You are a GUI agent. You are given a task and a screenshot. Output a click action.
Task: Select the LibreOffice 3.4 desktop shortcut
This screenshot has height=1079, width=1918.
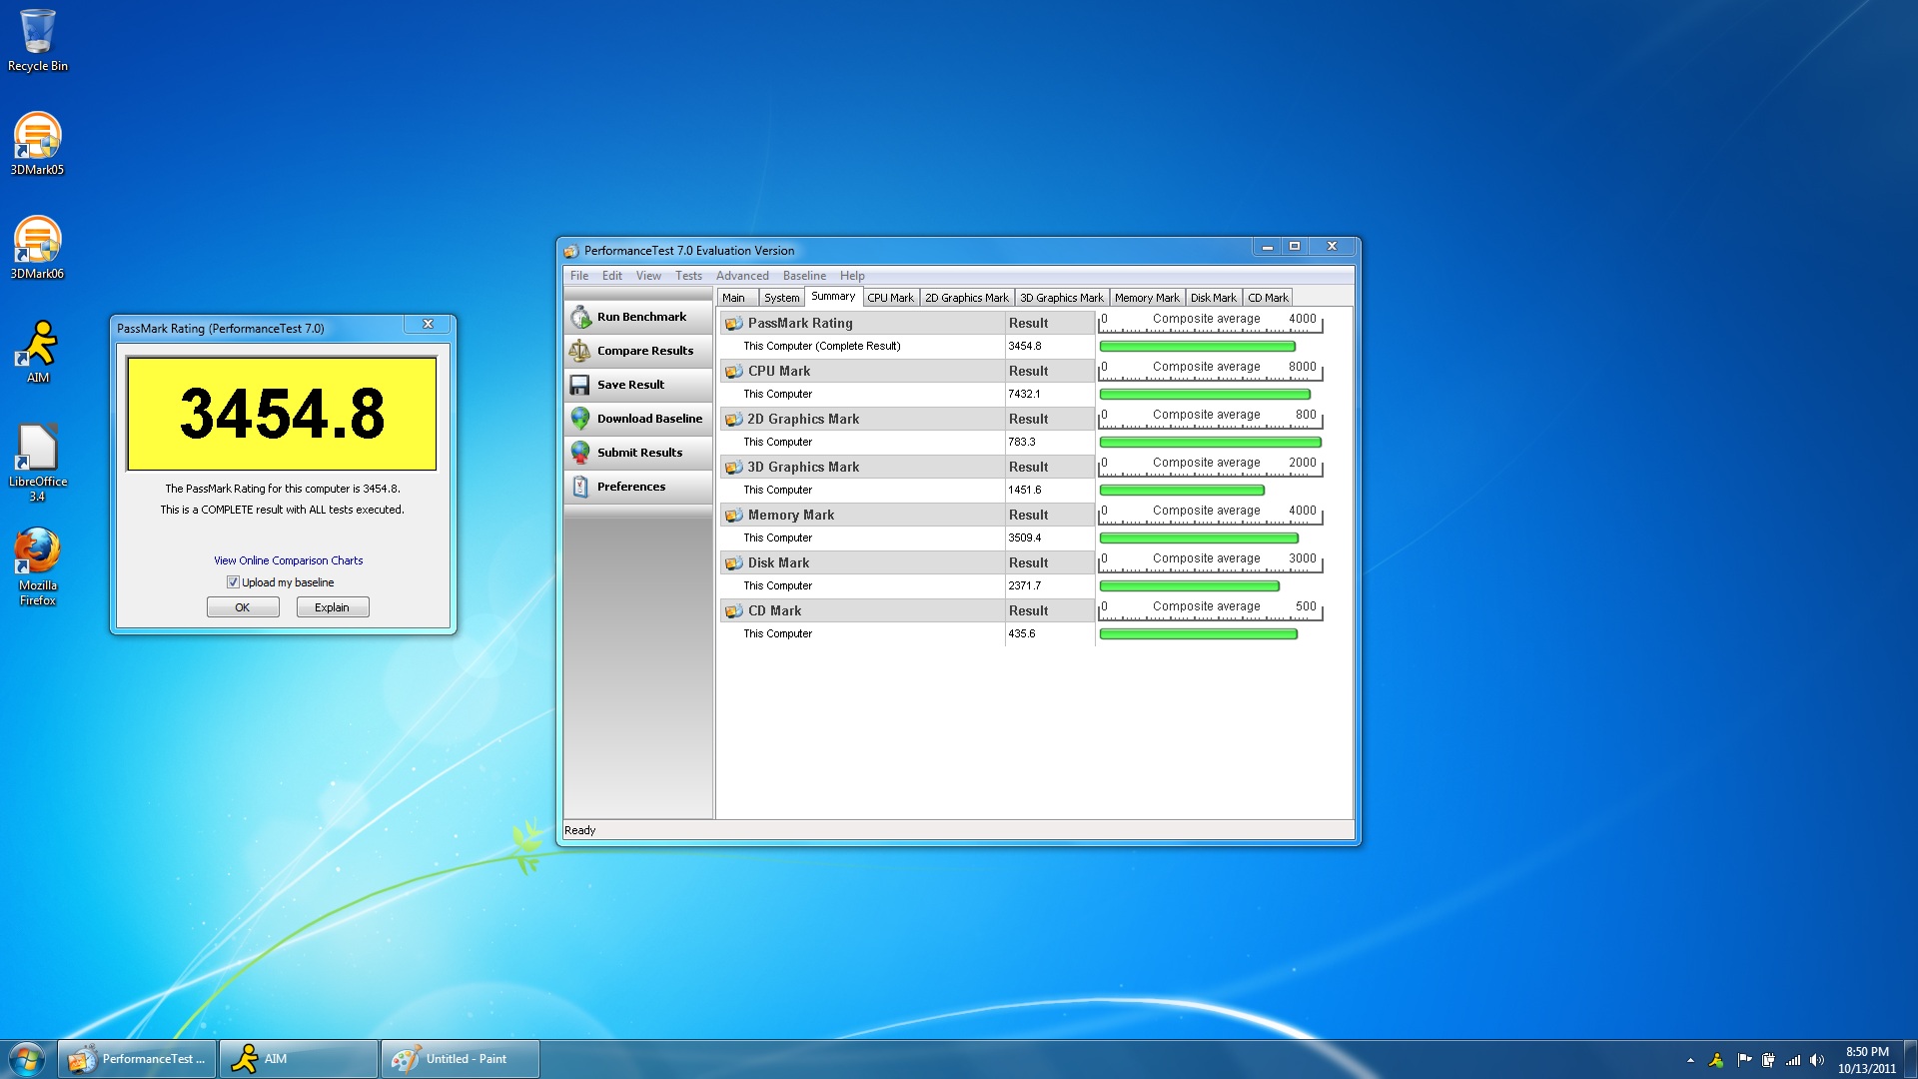click(x=38, y=462)
